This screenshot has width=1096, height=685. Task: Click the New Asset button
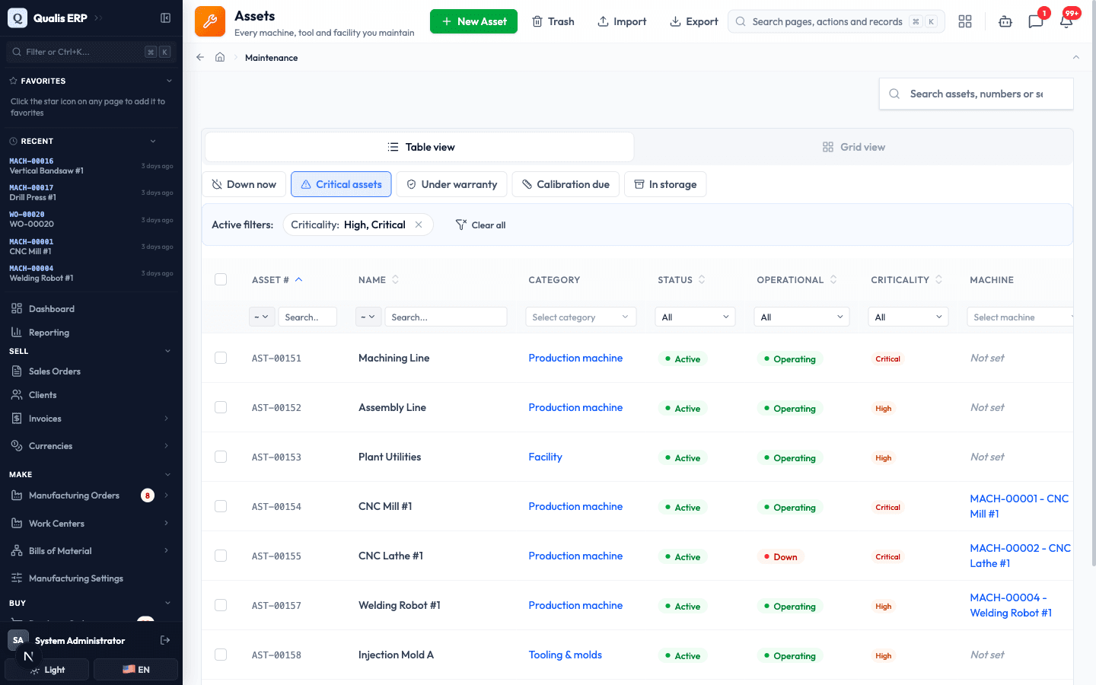coord(473,21)
